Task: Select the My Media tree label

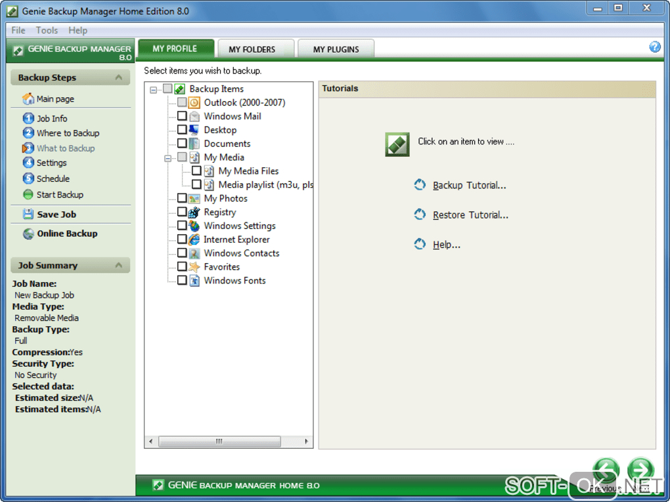Action: point(224,157)
